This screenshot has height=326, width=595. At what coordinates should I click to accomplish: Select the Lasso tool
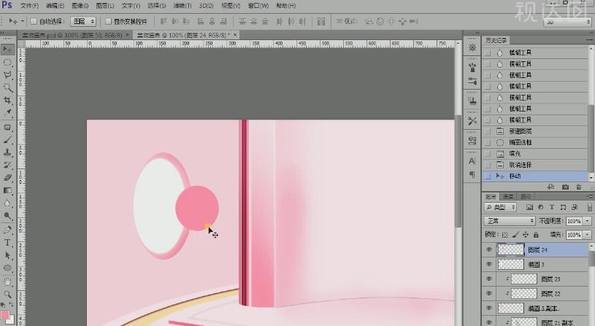7,74
